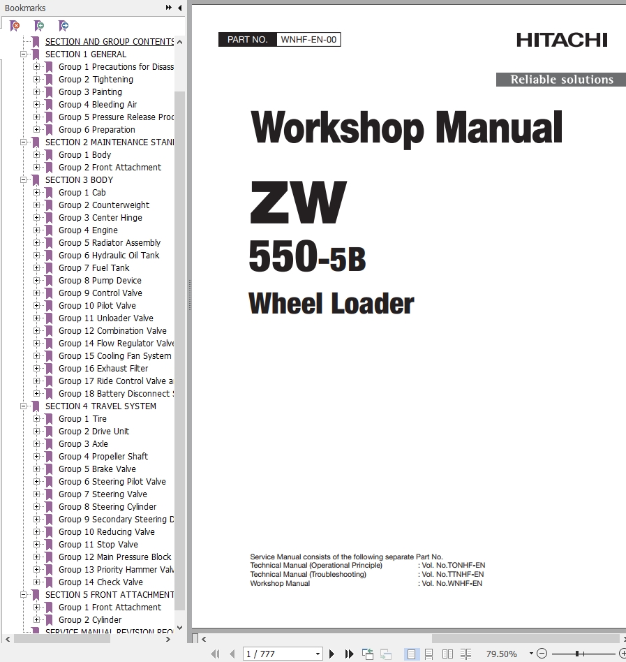Collapse the Bookmarks panel arrow
Screen dimensions: 626x662
179,8
